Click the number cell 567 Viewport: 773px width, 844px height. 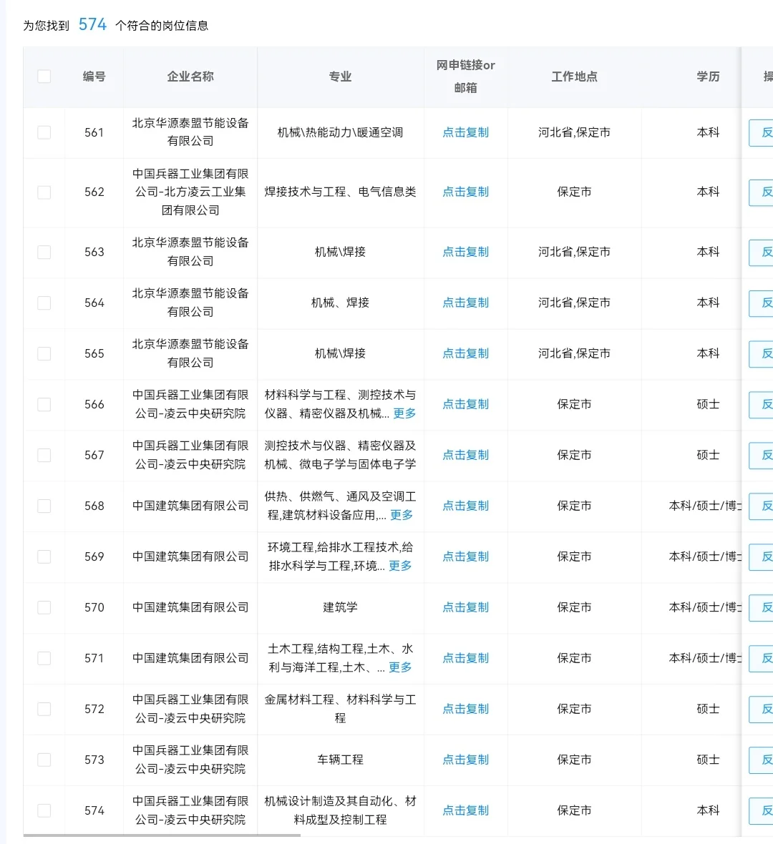tap(94, 456)
